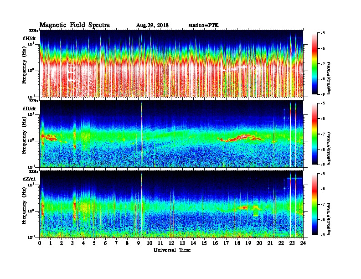Click hour "0" on the Universal Time axis
This screenshot has width=361, height=279.
coord(40,243)
